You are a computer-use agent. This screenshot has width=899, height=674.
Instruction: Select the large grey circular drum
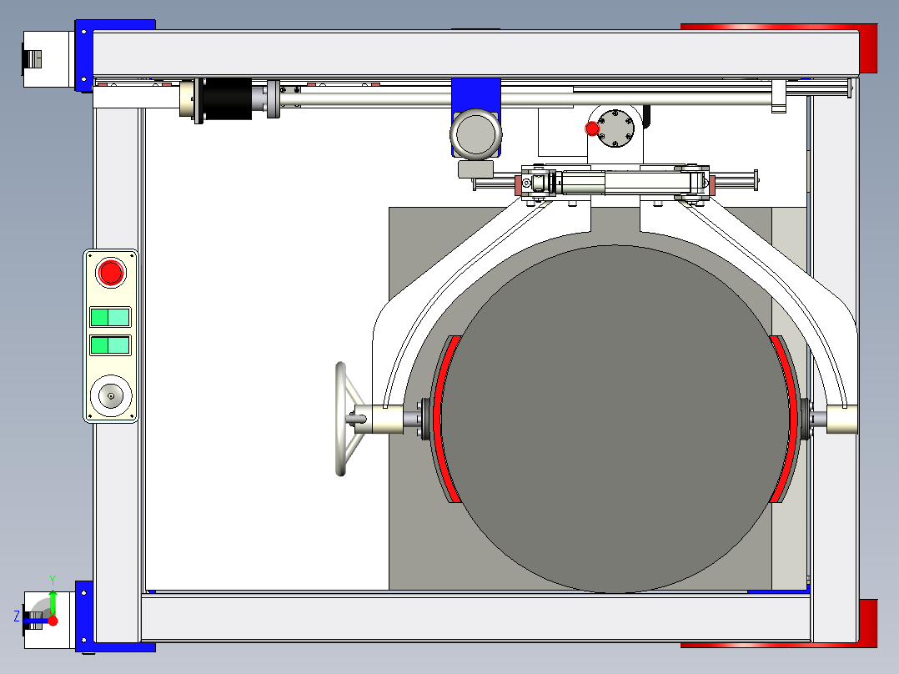pos(615,419)
